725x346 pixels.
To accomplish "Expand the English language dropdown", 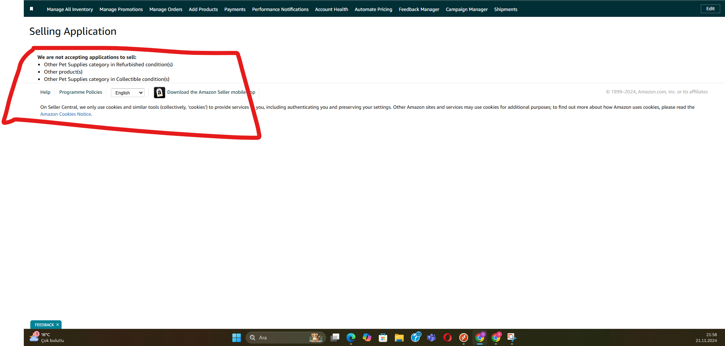I will click(x=128, y=93).
